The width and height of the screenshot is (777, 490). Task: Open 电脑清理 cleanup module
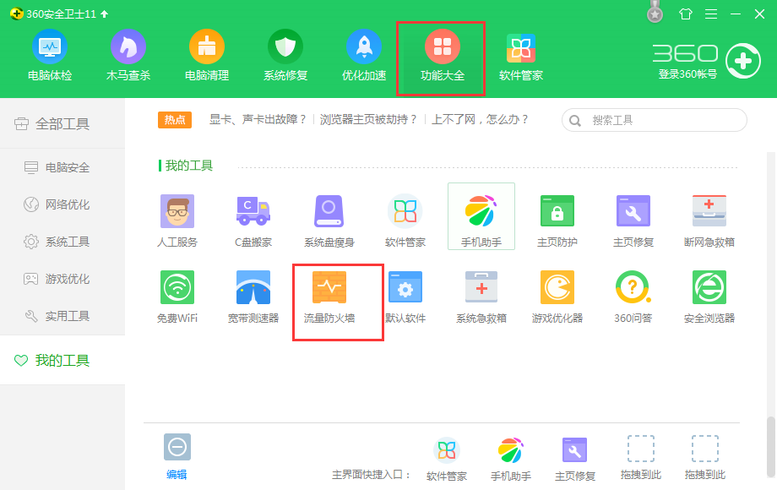pos(207,56)
